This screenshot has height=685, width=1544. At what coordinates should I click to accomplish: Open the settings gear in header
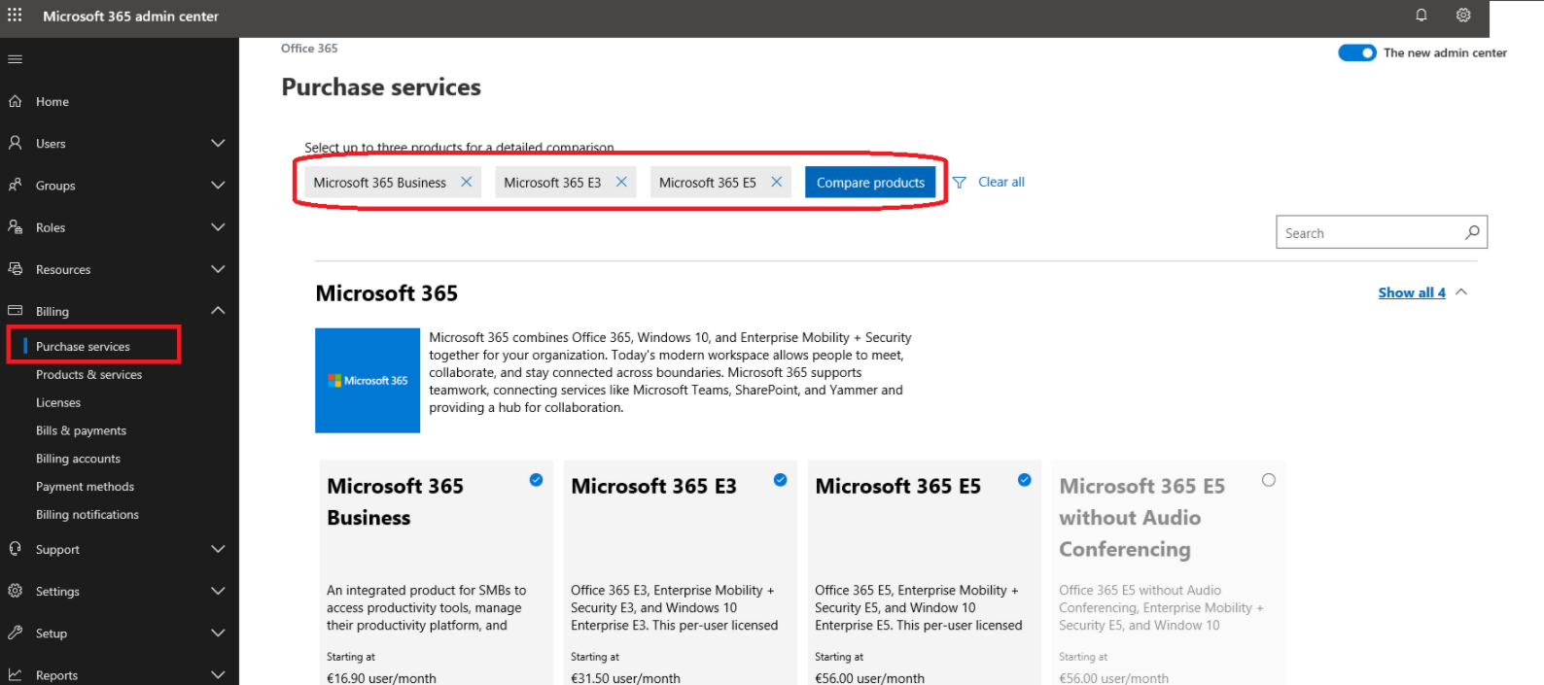tap(1463, 15)
